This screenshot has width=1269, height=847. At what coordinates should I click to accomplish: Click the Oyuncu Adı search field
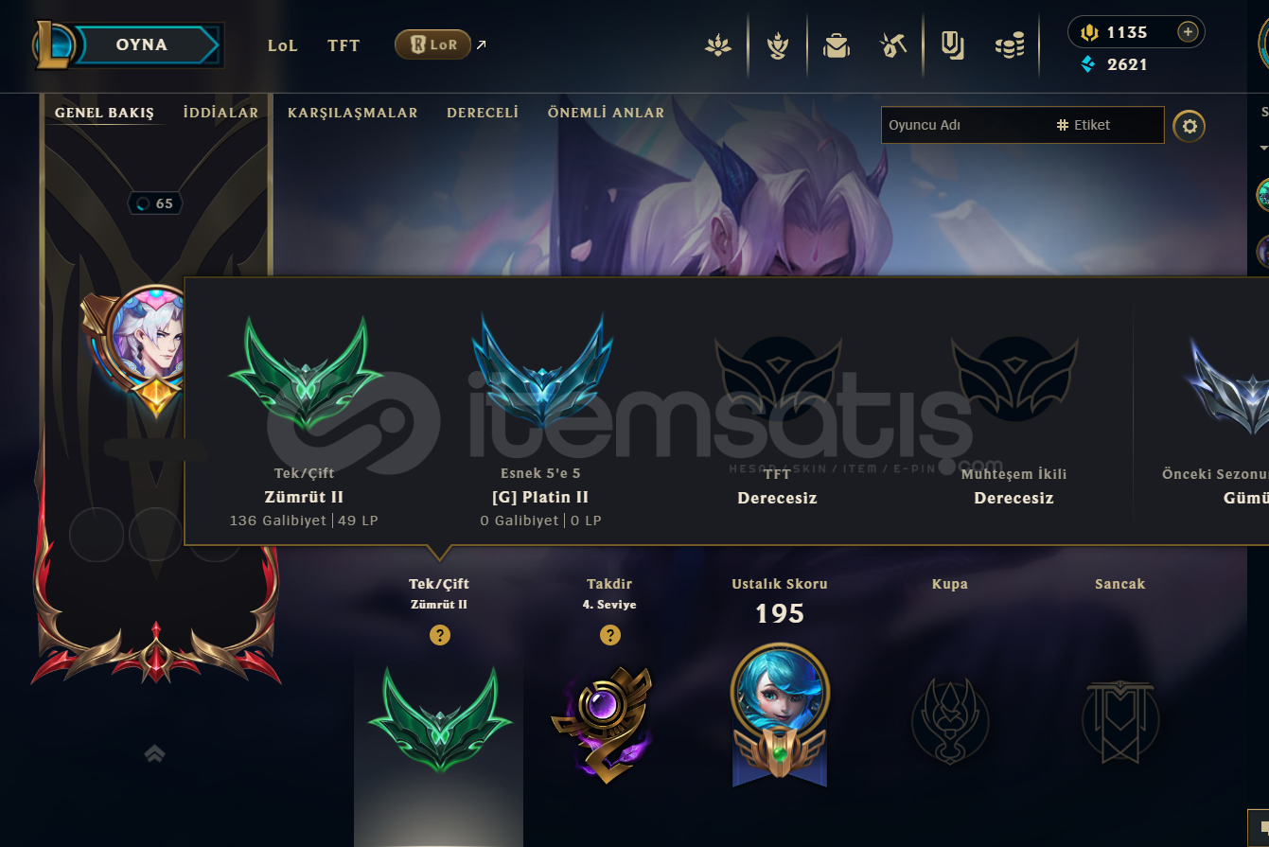[965, 125]
